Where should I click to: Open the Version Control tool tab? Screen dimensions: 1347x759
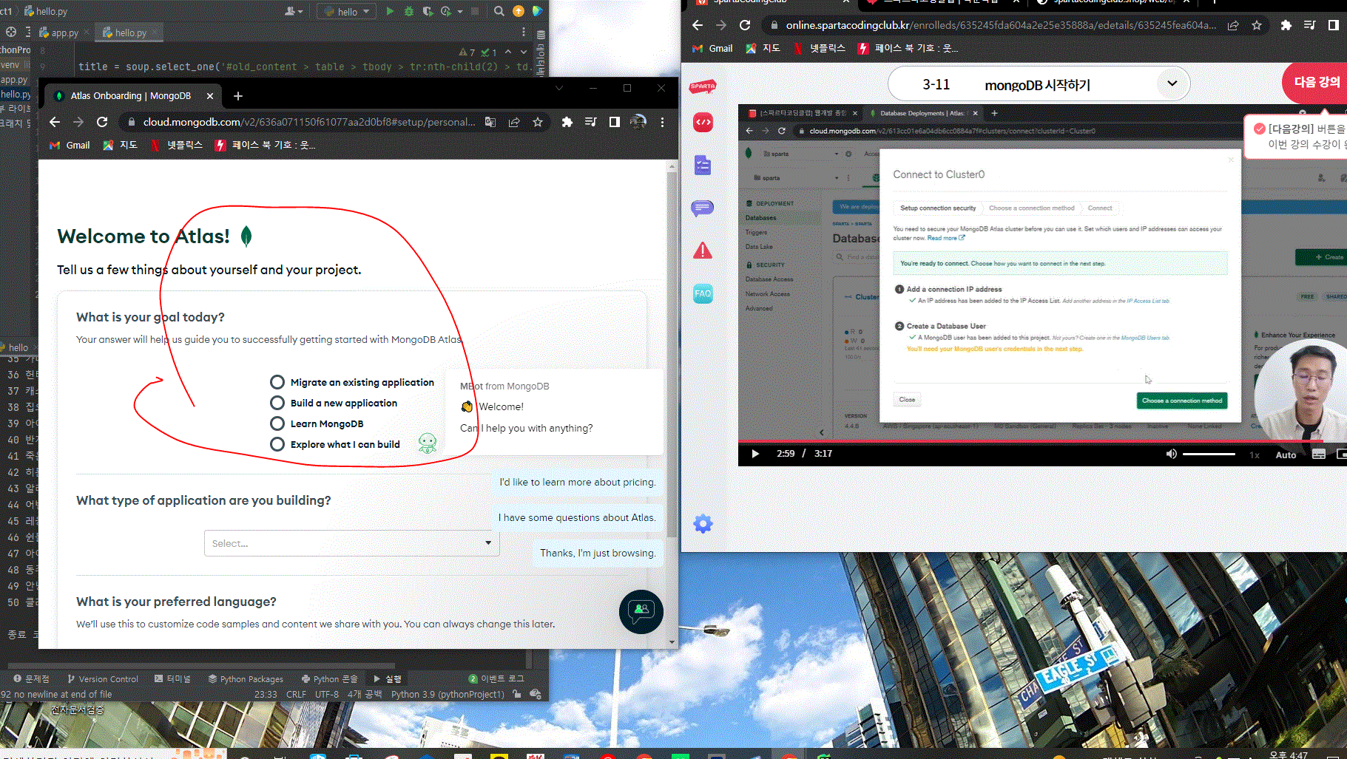(103, 678)
